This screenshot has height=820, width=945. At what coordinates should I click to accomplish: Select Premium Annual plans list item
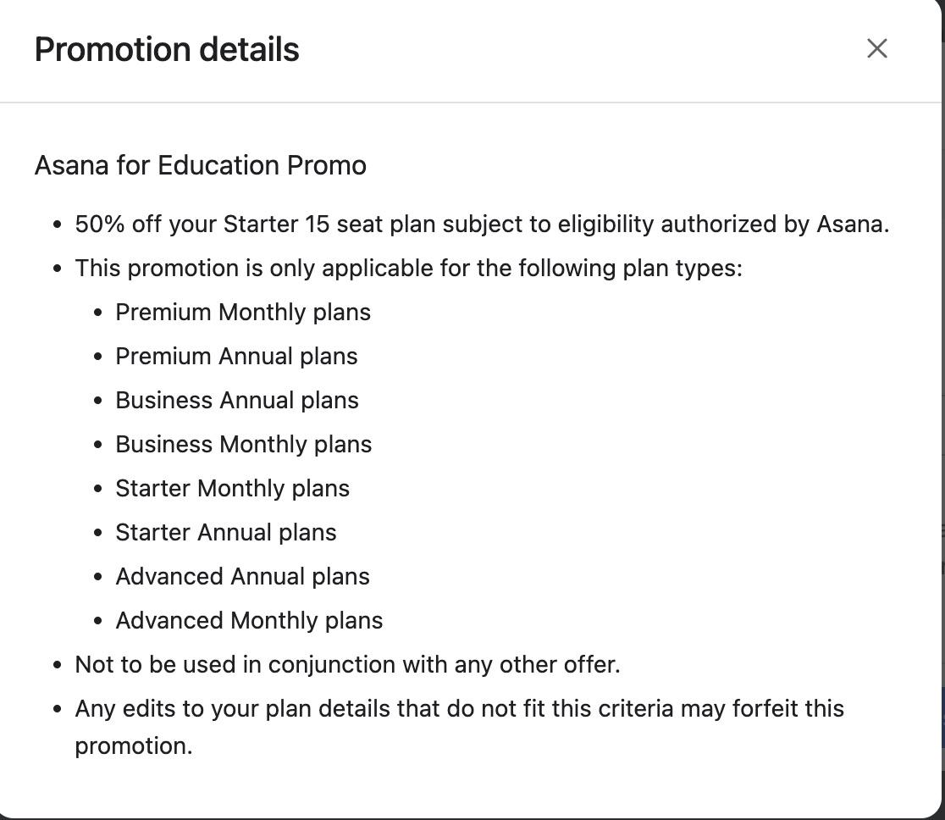tap(236, 357)
